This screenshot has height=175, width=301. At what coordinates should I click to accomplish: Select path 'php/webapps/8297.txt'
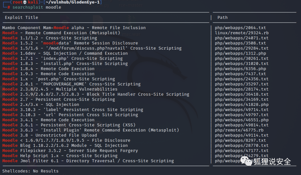click(240, 140)
